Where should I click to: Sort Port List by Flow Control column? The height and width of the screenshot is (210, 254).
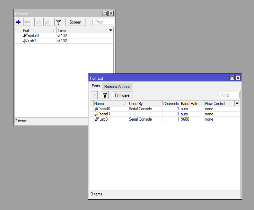(218, 103)
